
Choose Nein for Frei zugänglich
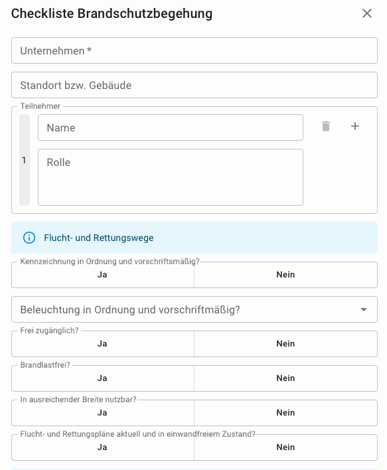[285, 344]
